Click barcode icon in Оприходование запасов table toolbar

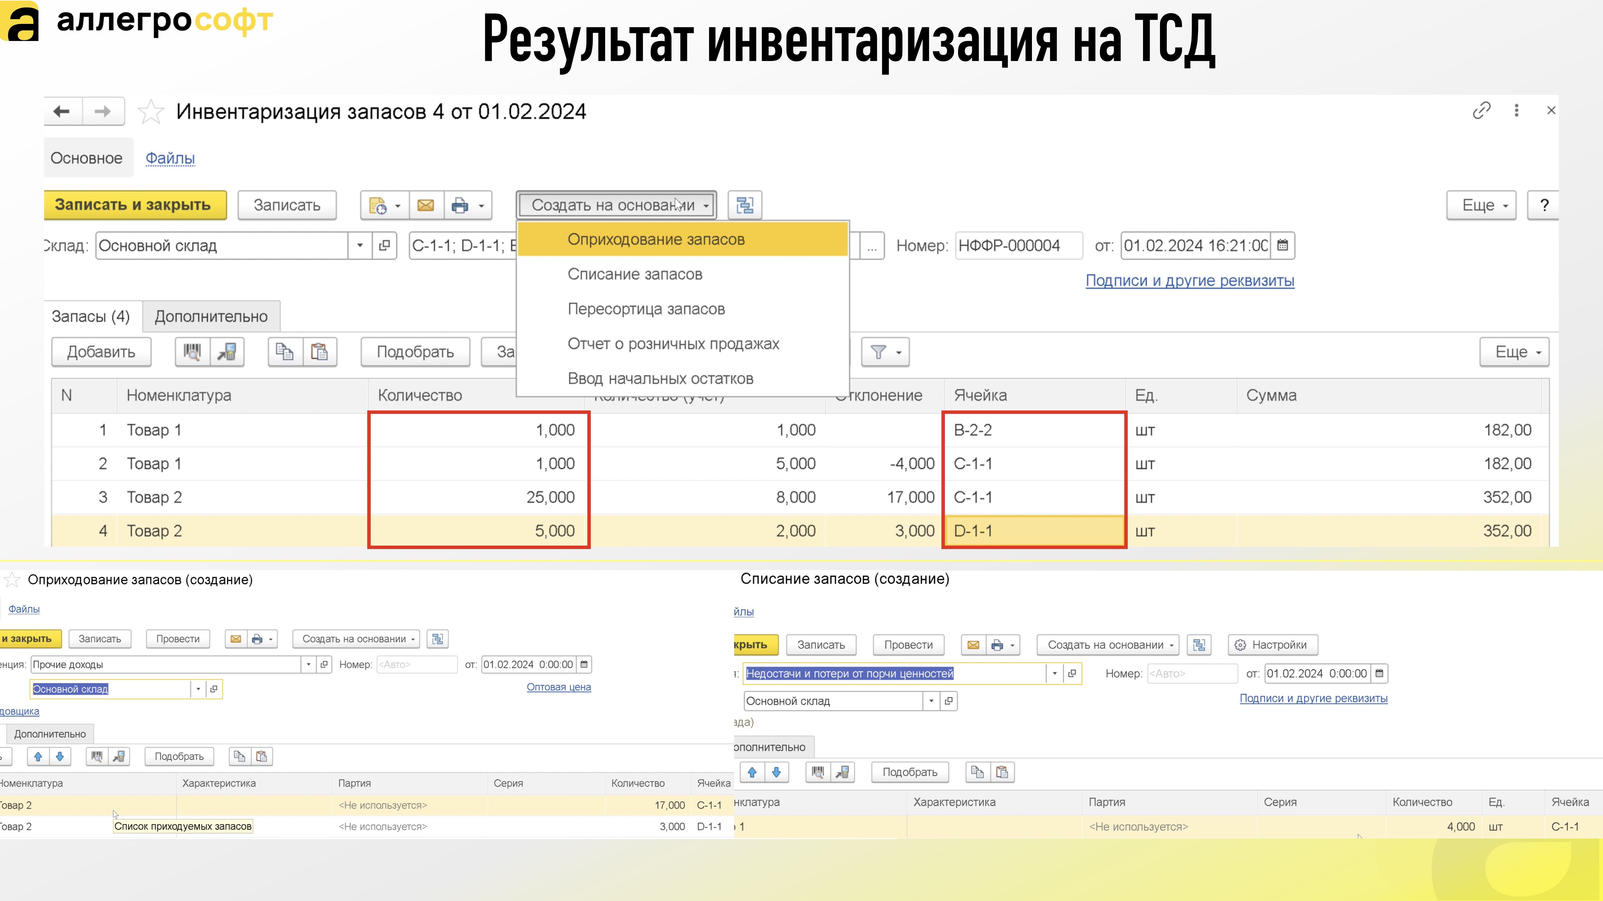96,757
